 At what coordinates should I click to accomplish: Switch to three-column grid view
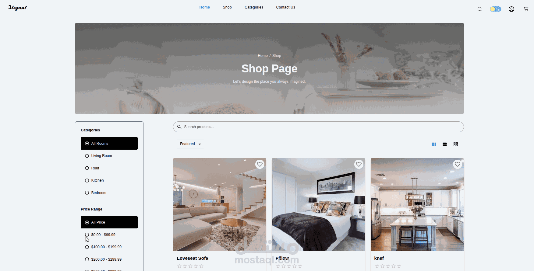point(434,144)
